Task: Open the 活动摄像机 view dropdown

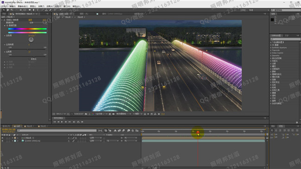Action: tap(124, 114)
